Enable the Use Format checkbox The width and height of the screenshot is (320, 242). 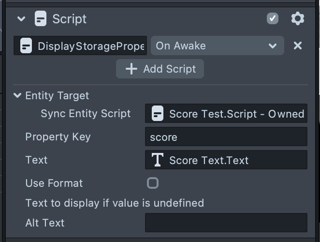pyautogui.click(x=153, y=183)
